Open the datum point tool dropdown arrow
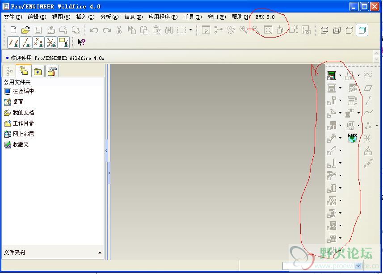This screenshot has width=383, height=274. tap(377, 125)
